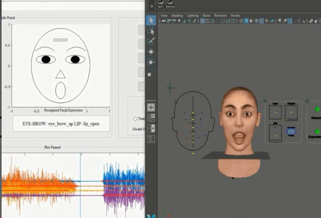Click the Select Camera icon
Screen dimensions: 321x218
164,21
